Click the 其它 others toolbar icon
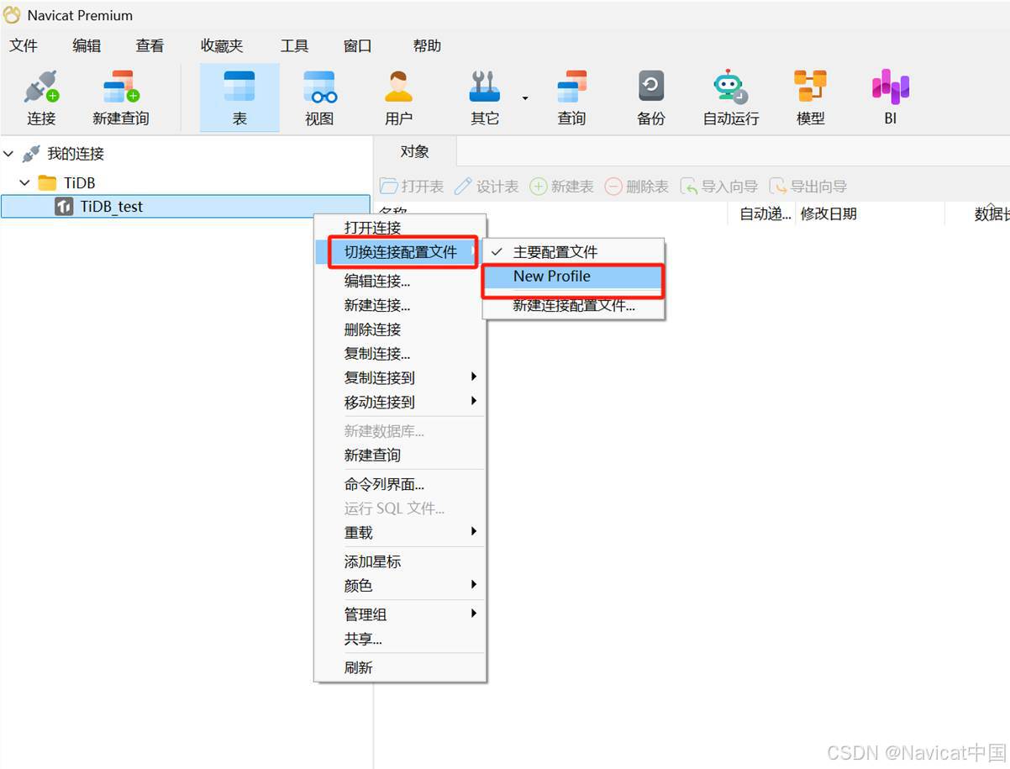The image size is (1010, 769). 485,87
